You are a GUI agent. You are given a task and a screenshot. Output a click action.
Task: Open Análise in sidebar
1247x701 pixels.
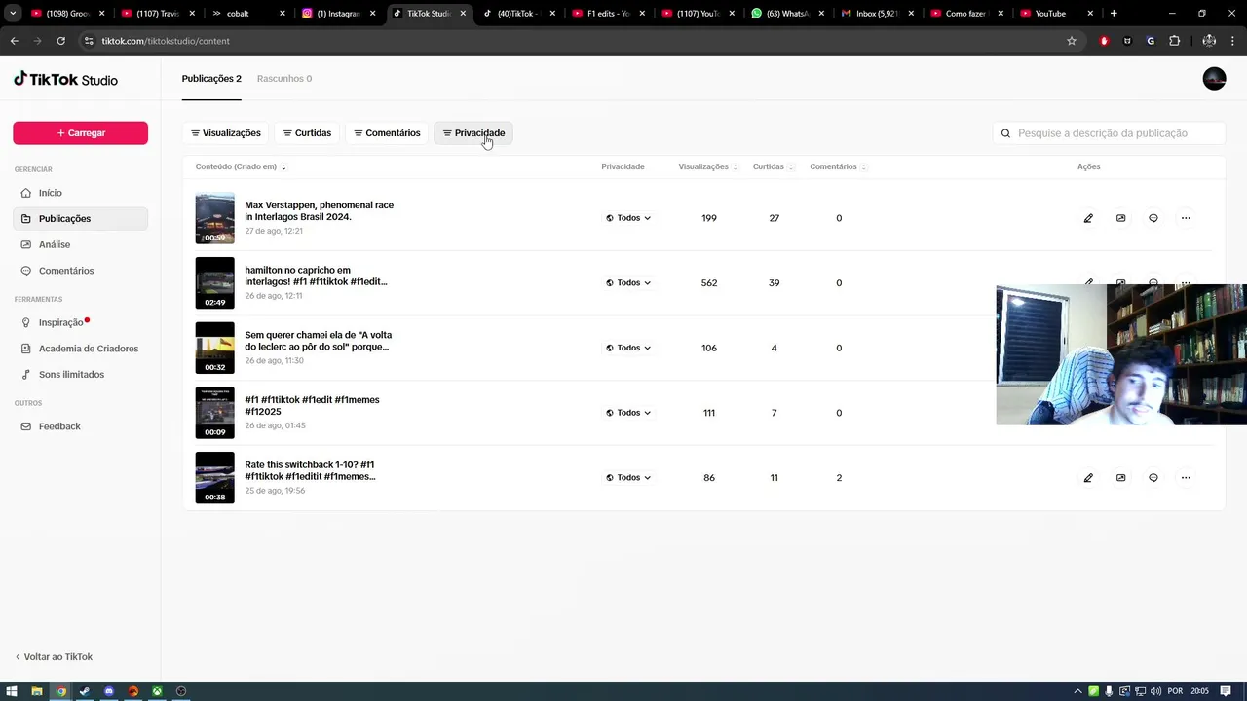[x=80, y=244]
